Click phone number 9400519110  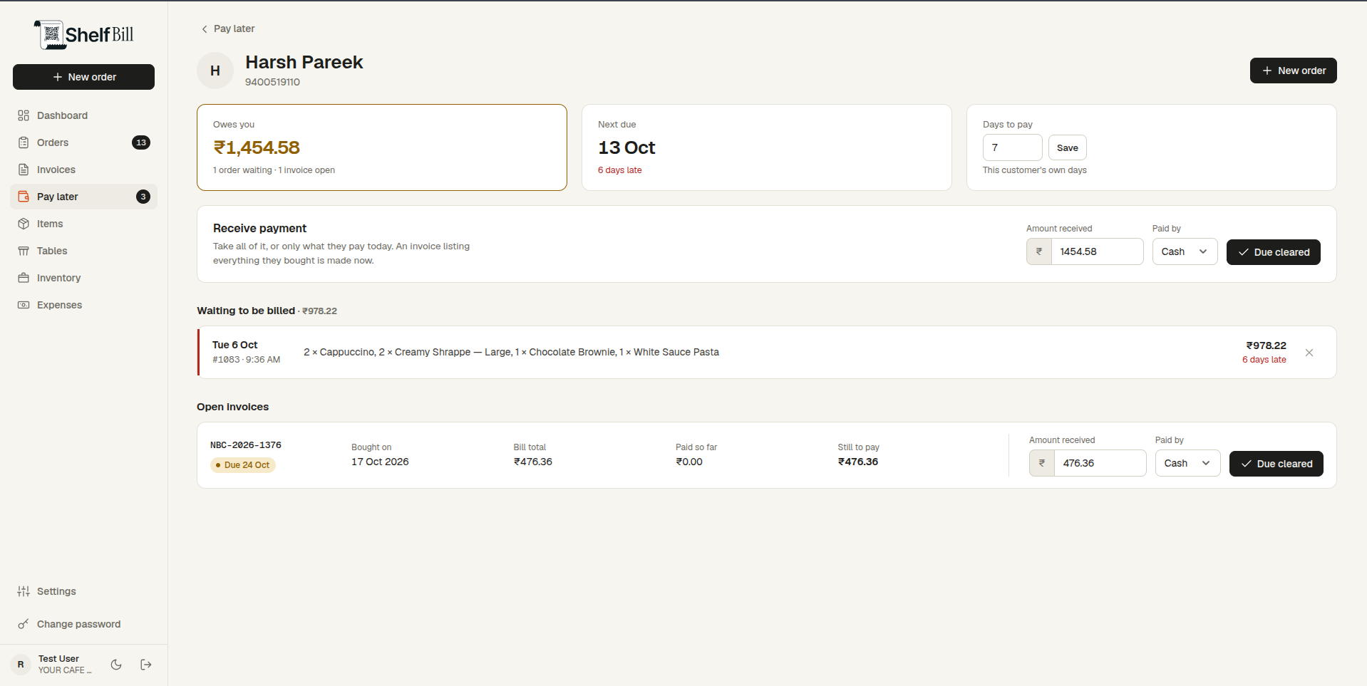point(272,82)
